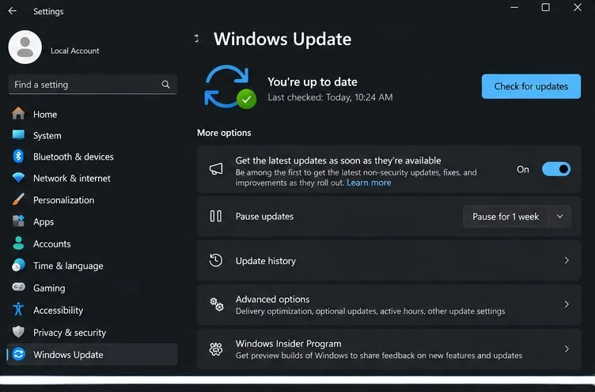
Task: Click the Update history clock icon
Action: coord(216,261)
